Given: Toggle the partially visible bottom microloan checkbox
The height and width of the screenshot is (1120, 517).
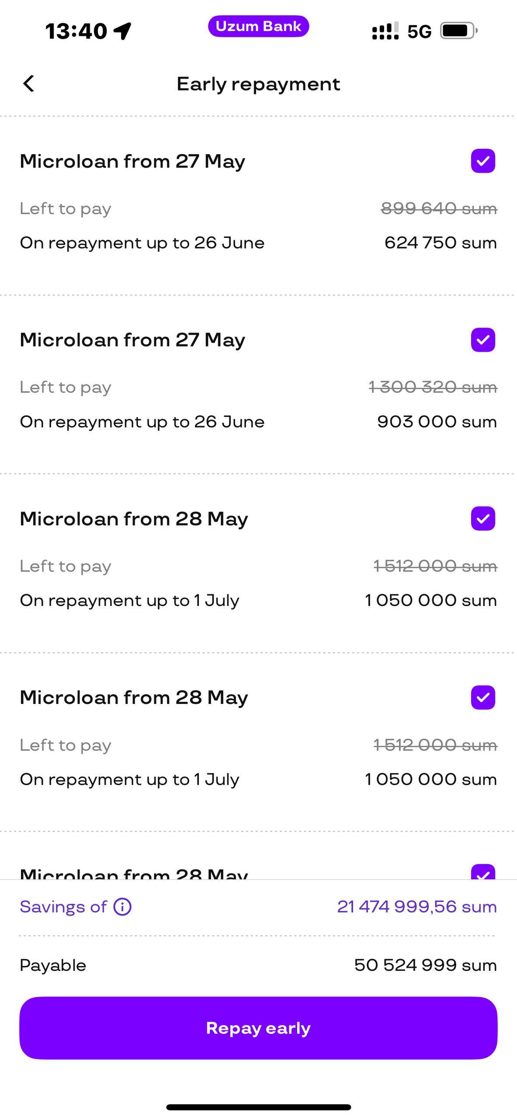Looking at the screenshot, I should click(x=483, y=871).
